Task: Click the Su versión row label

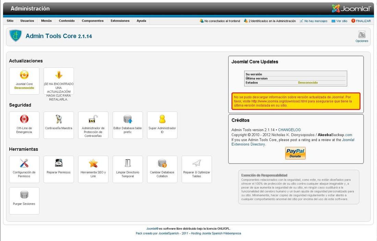Action: [254, 74]
